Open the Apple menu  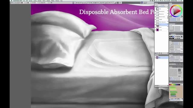tap(11, 1)
